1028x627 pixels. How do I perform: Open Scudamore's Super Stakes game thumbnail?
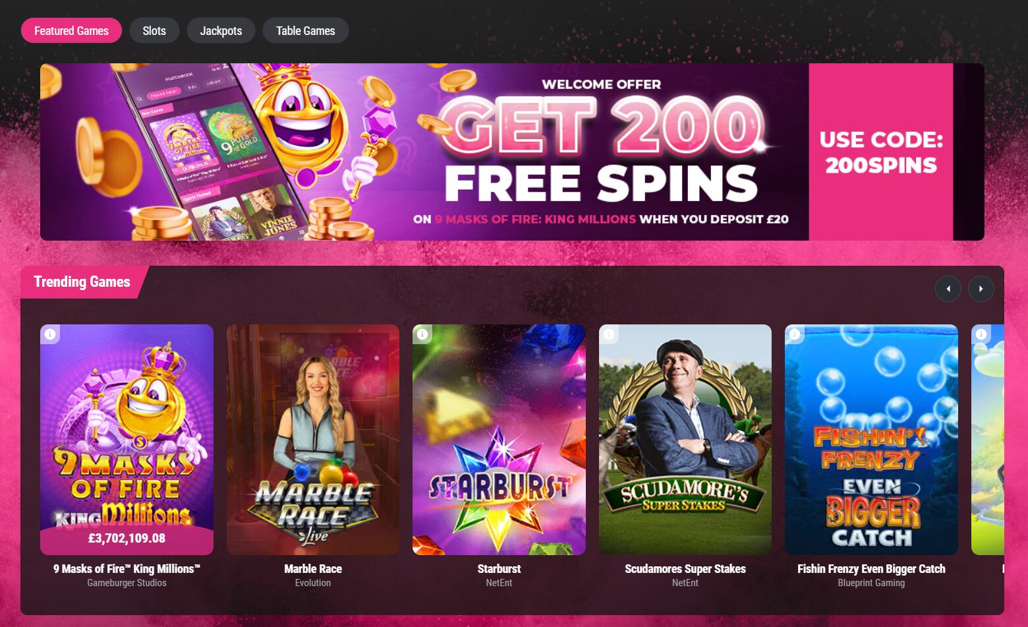click(x=685, y=440)
